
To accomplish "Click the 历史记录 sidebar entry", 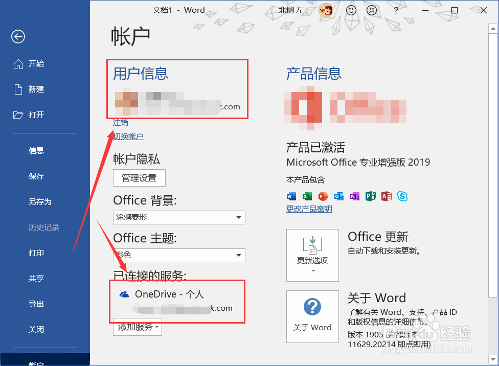I will [x=44, y=227].
